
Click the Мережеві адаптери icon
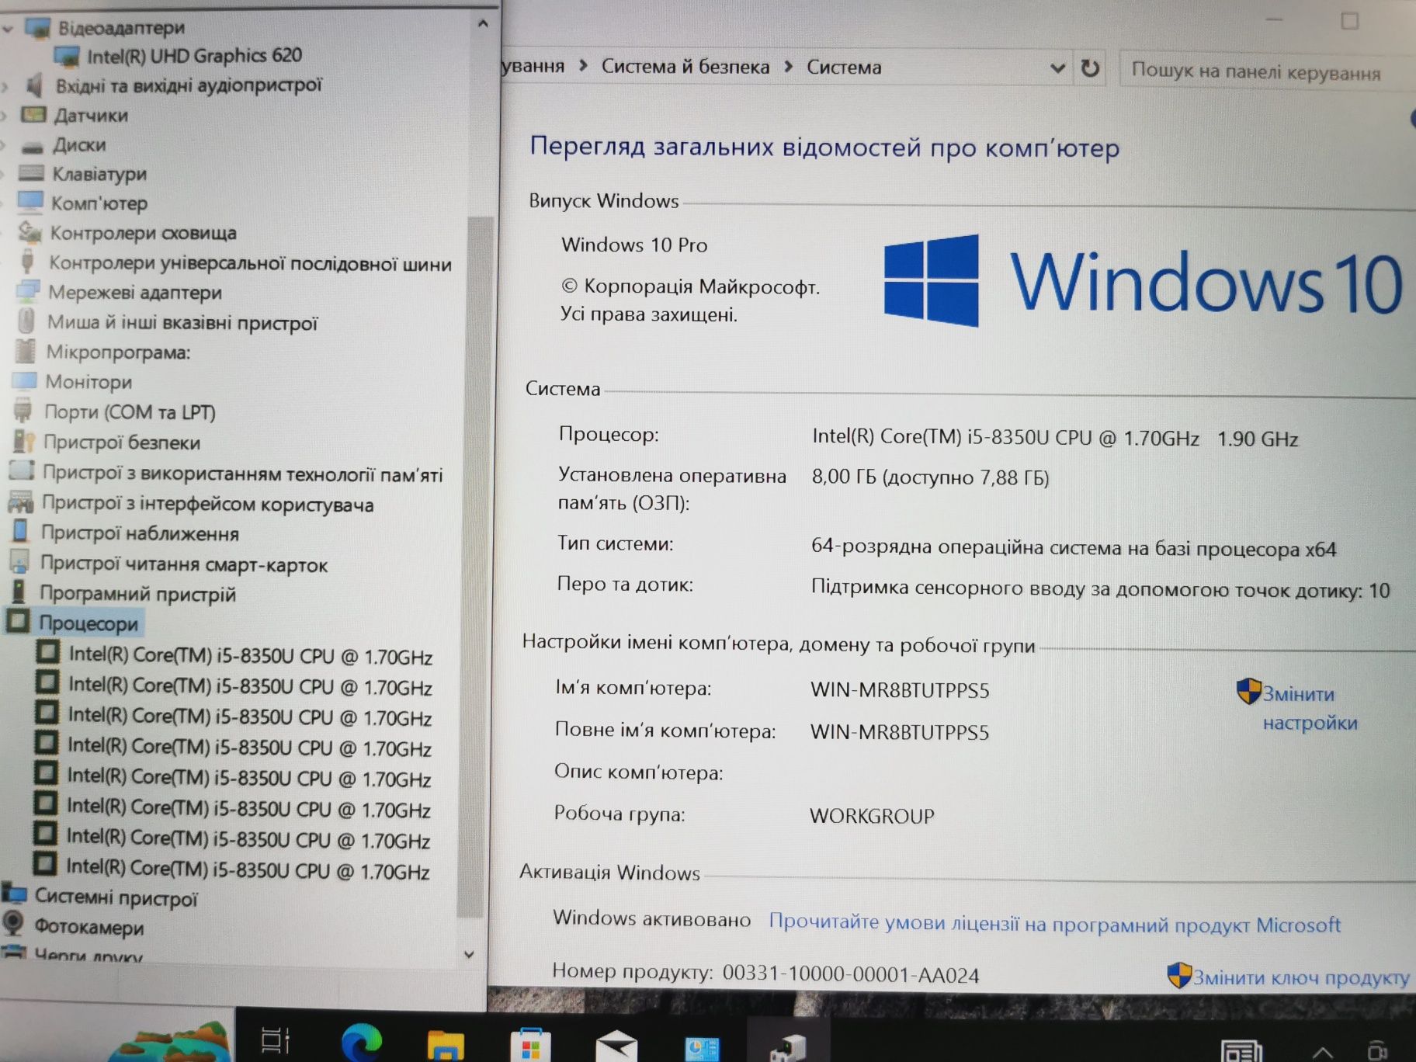coord(28,291)
